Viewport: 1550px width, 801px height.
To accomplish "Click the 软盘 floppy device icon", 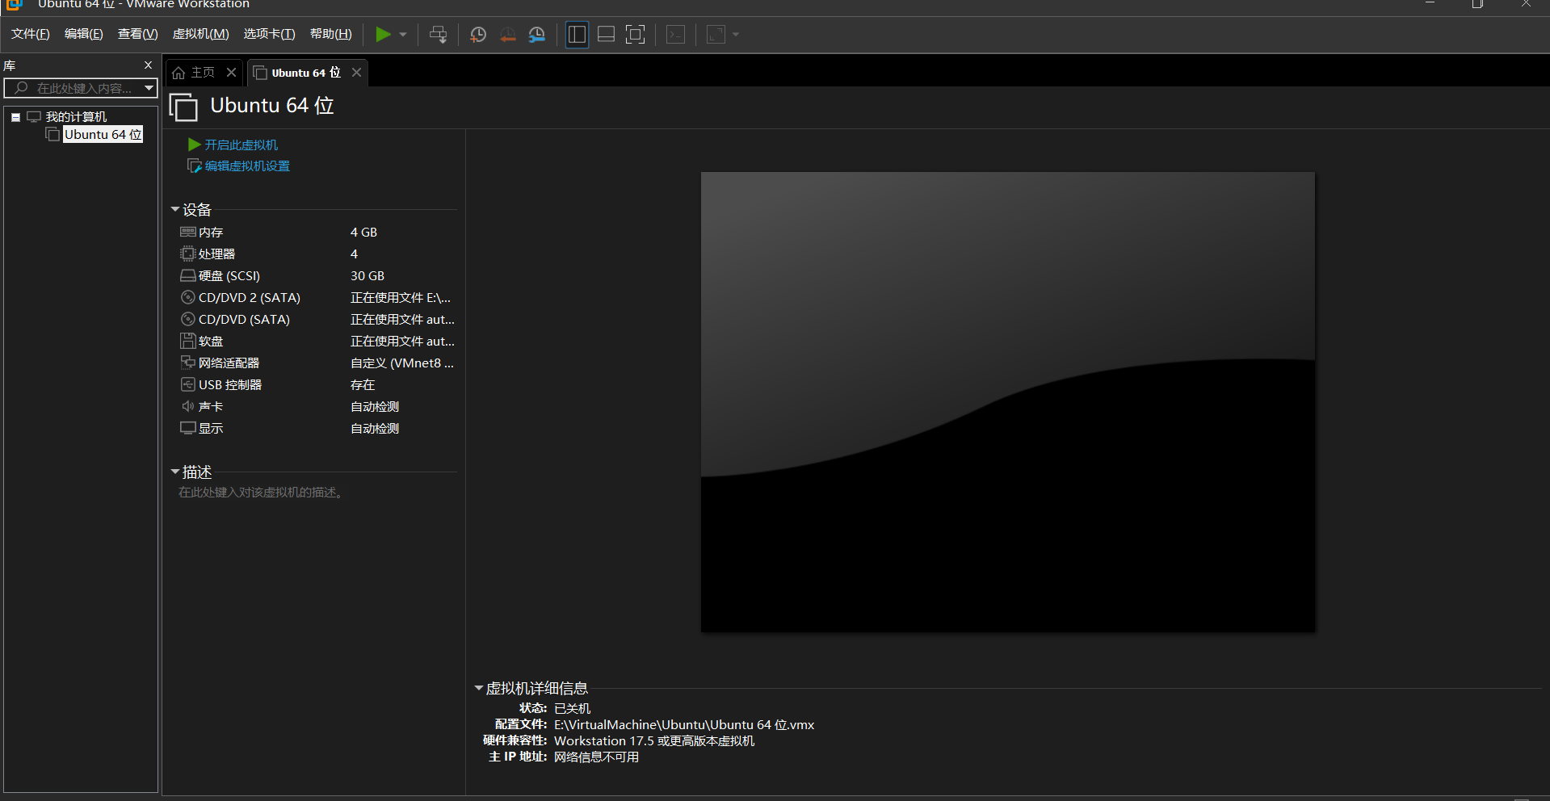I will (x=188, y=341).
